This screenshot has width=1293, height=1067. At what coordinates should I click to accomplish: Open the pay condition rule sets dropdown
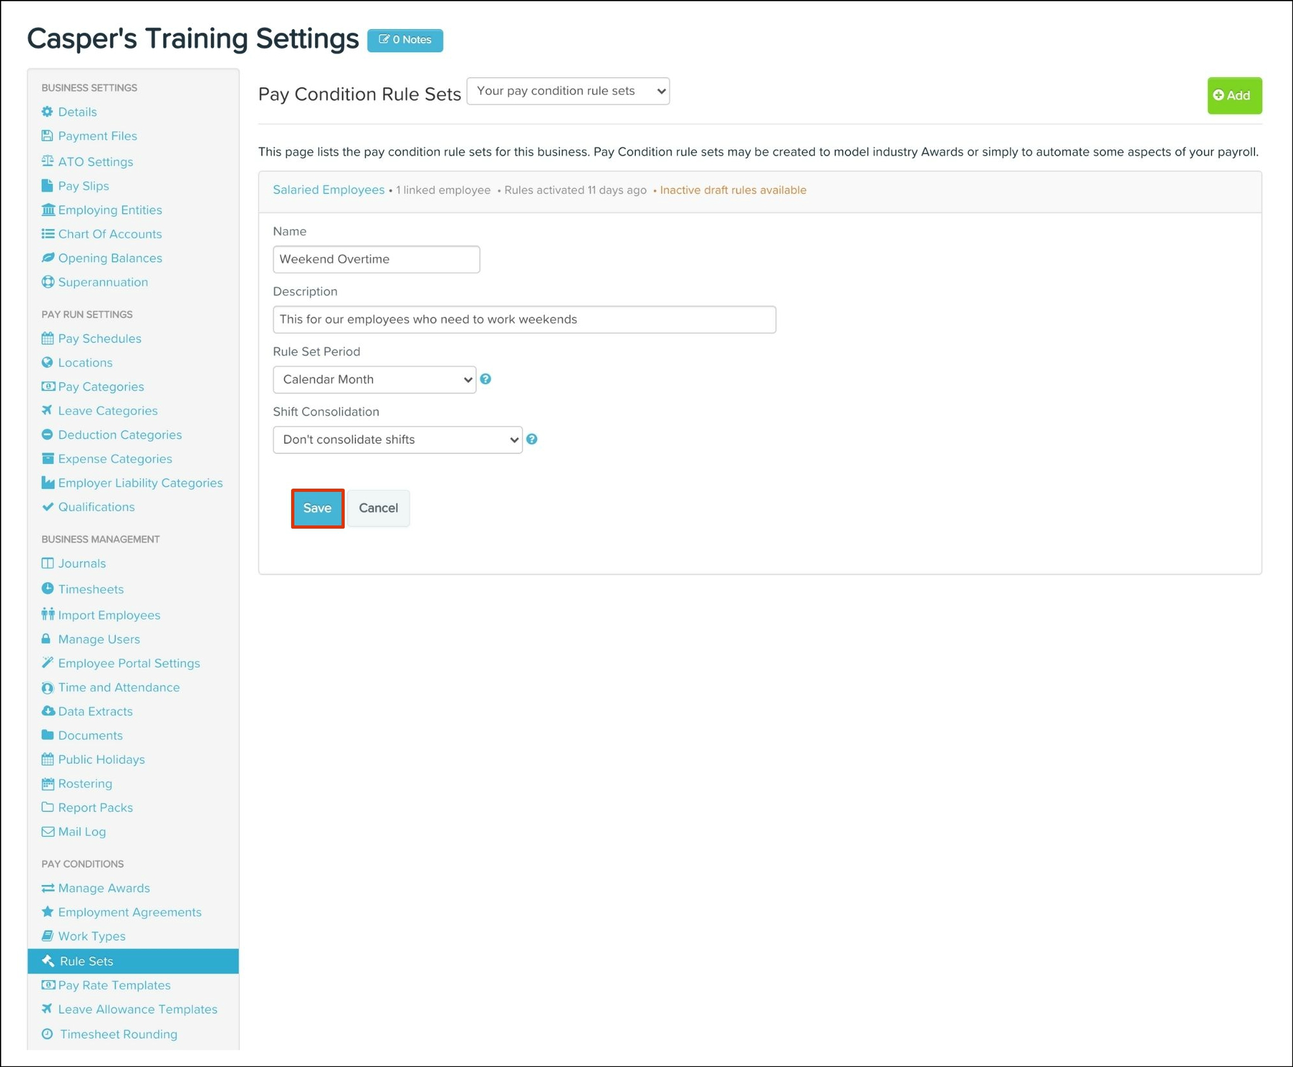(x=568, y=91)
